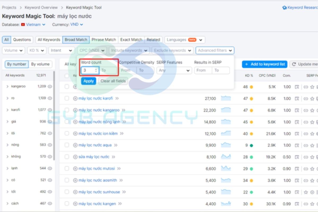
Task: View SERP icon in the 8.5K CPC row
Action: click(x=297, y=98)
